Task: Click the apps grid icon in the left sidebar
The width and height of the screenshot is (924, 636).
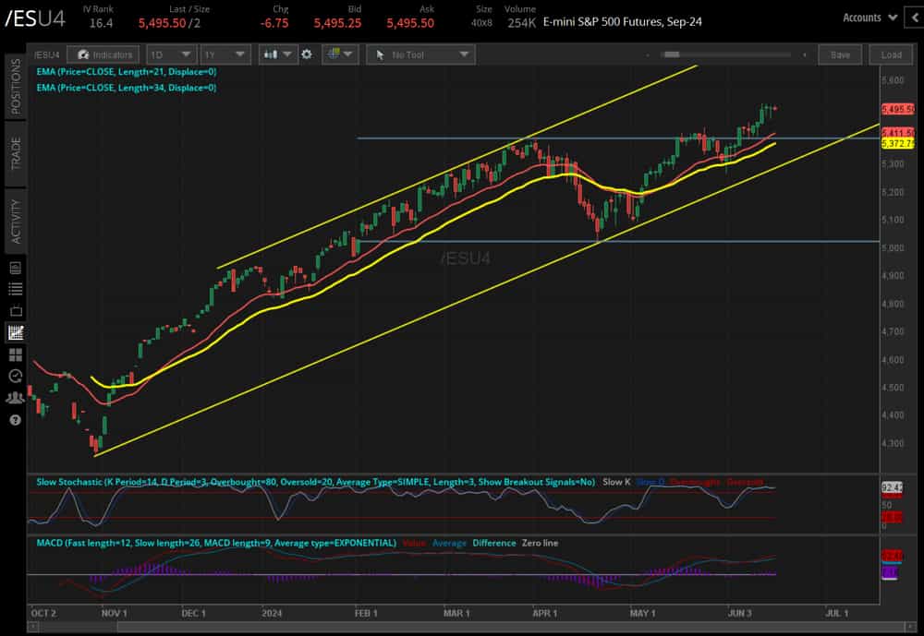Action: pyautogui.click(x=13, y=354)
